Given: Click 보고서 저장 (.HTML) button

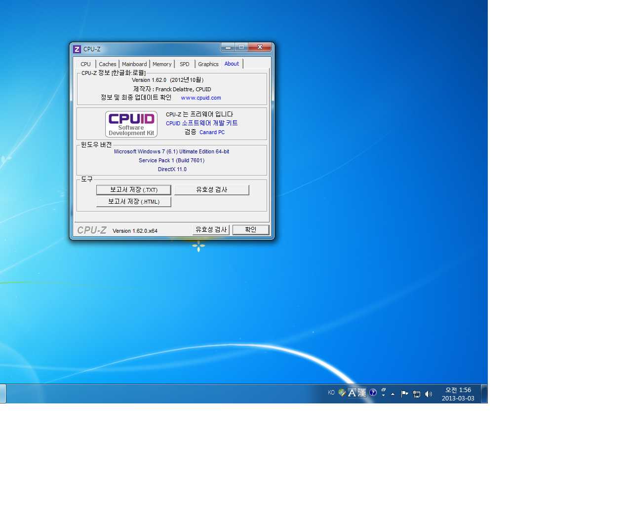Looking at the screenshot, I should [x=134, y=202].
